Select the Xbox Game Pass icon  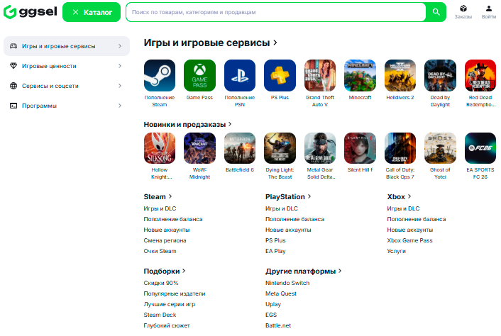199,75
